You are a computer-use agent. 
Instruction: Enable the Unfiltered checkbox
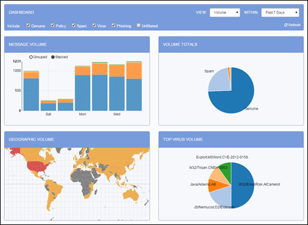pyautogui.click(x=139, y=25)
